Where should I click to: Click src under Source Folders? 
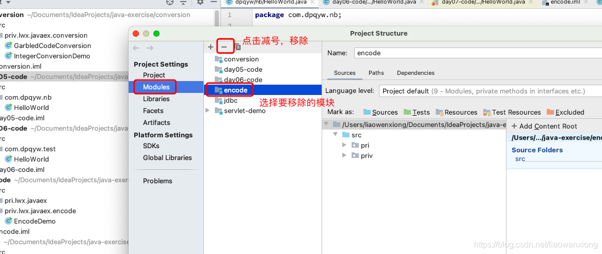pos(520,159)
